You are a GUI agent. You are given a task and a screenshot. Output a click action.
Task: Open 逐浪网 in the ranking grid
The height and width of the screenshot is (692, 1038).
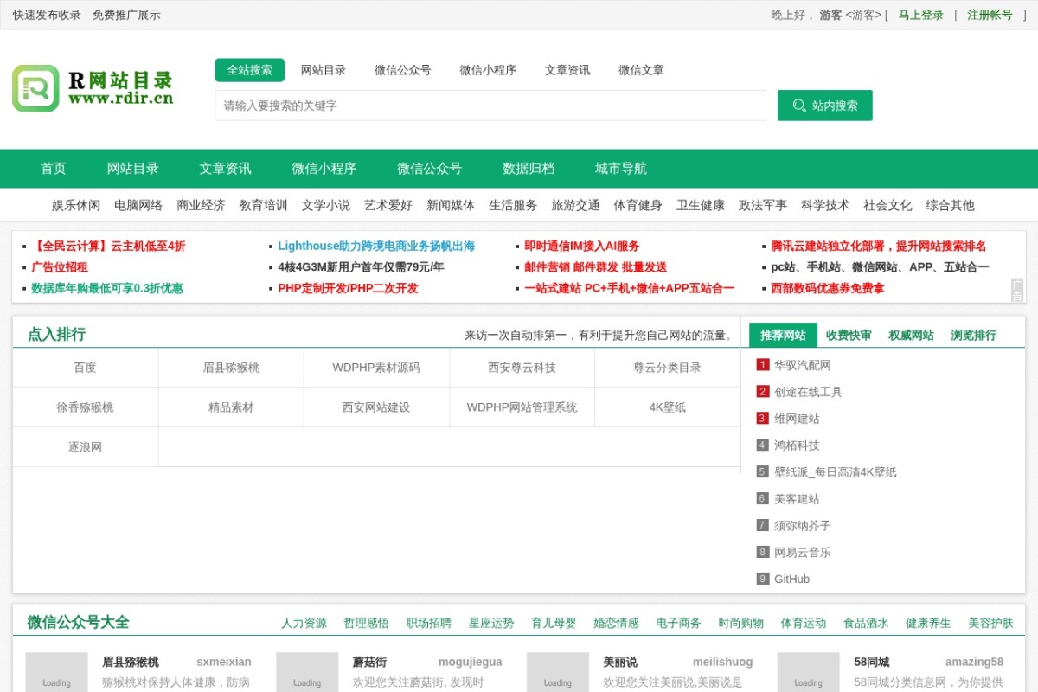[86, 447]
